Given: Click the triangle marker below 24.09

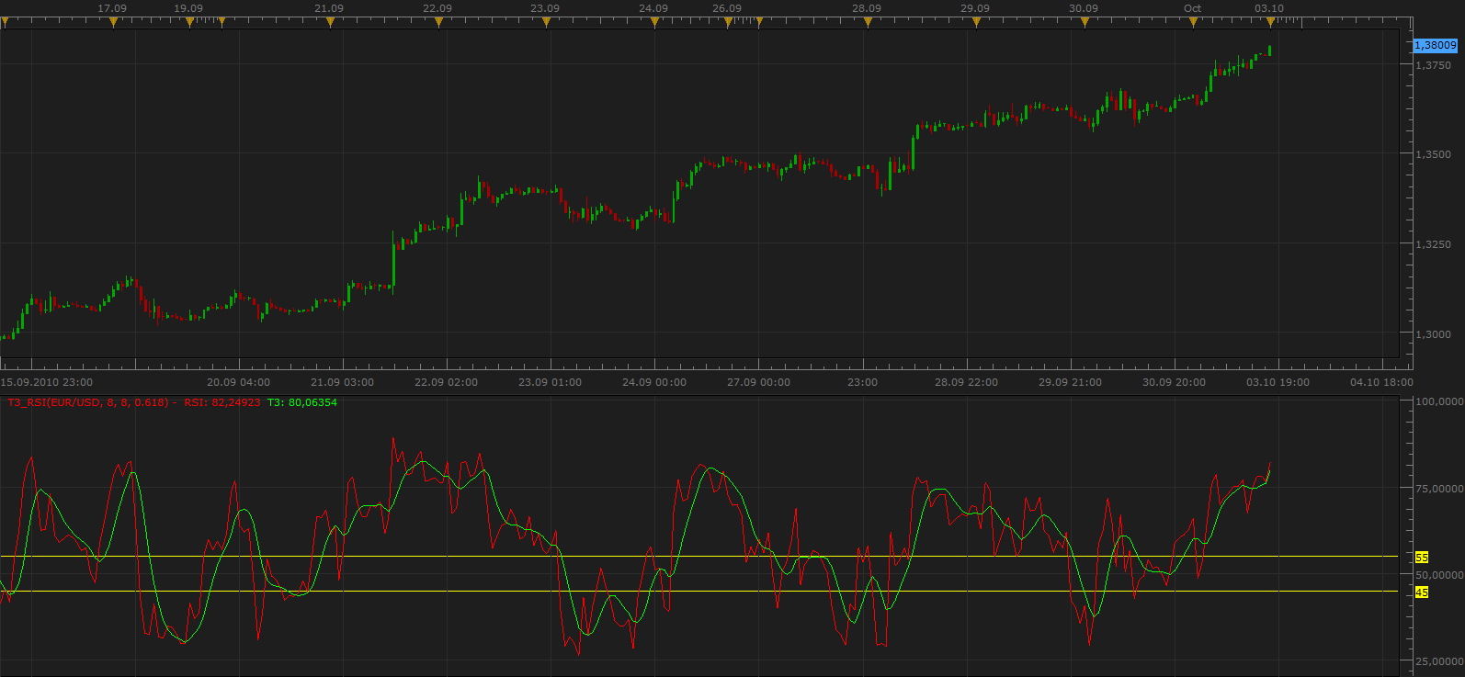Looking at the screenshot, I should pos(654,22).
